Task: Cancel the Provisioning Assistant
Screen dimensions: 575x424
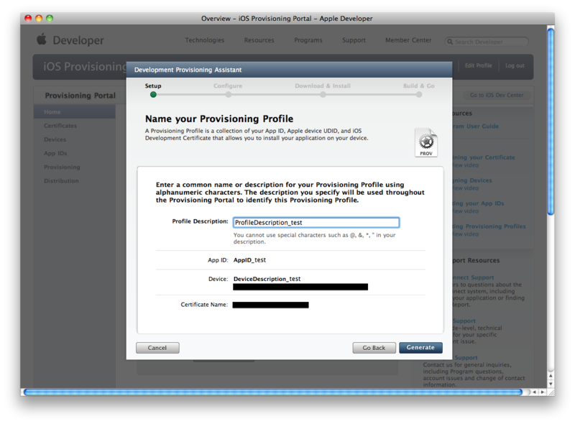Action: [x=157, y=348]
